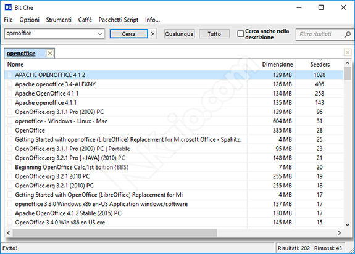Open the Strumenti menu
The image size is (355, 254).
(x=59, y=20)
